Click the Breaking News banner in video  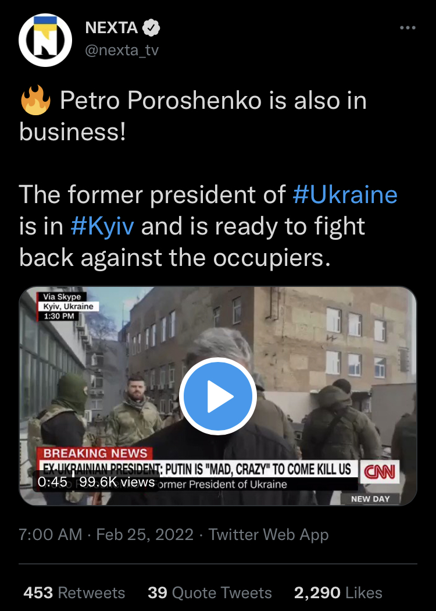click(95, 453)
